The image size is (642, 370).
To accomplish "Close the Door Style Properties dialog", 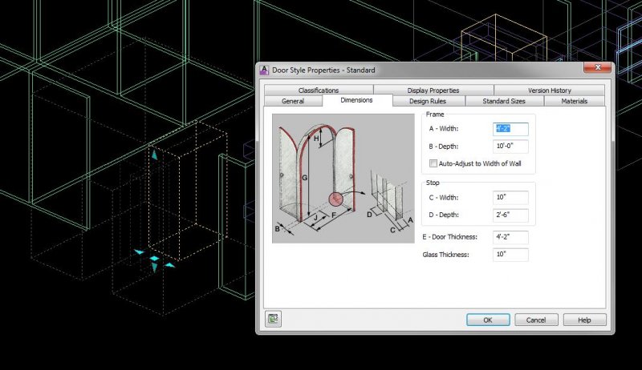I will (x=597, y=67).
